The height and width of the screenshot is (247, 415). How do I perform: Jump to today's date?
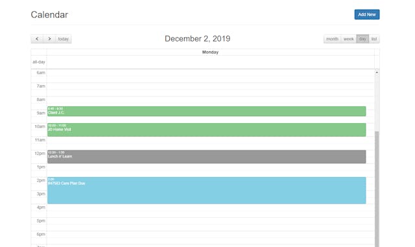point(64,39)
